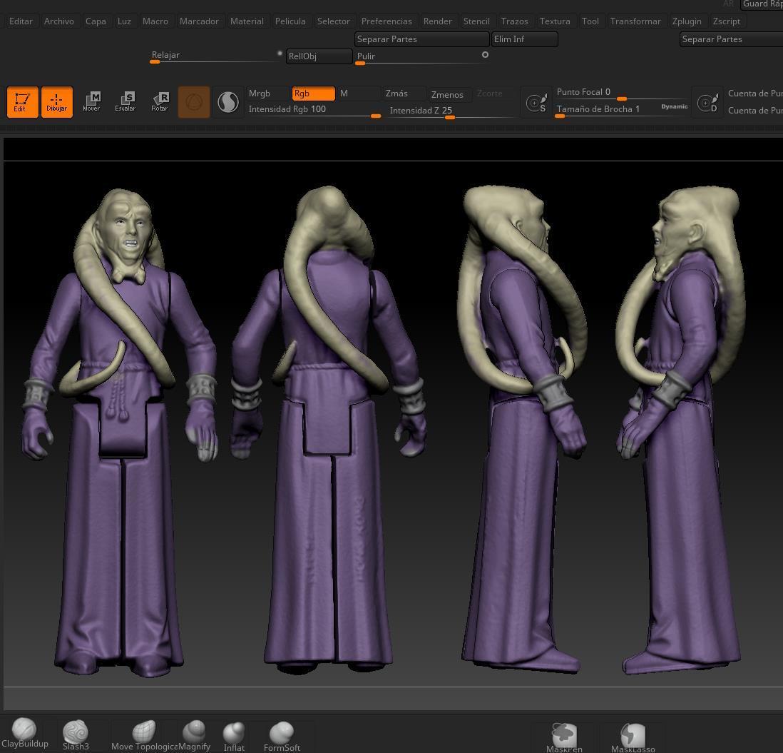Open the Preferencias menu

pyautogui.click(x=387, y=21)
